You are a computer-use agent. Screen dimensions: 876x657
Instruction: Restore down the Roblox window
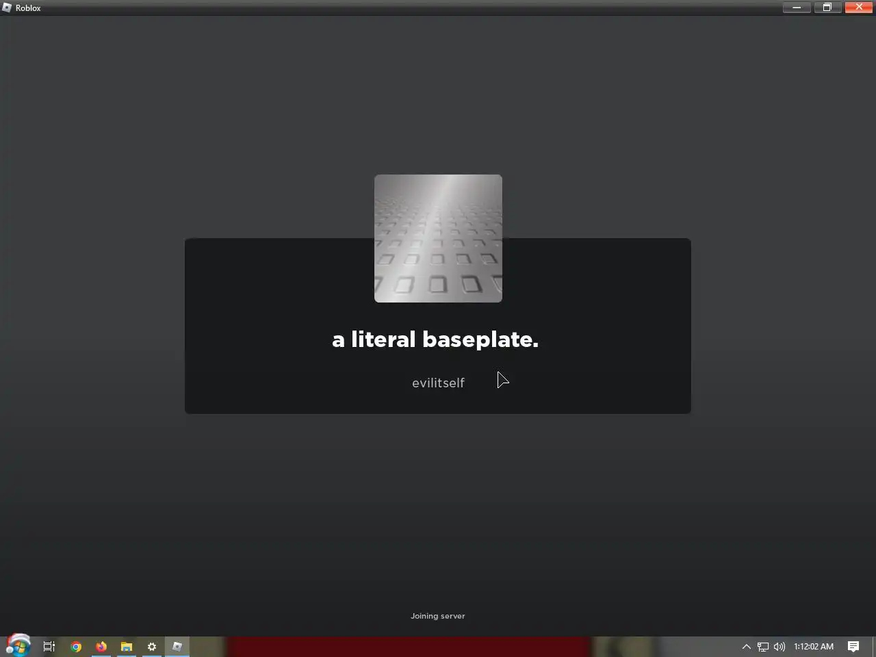[827, 7]
